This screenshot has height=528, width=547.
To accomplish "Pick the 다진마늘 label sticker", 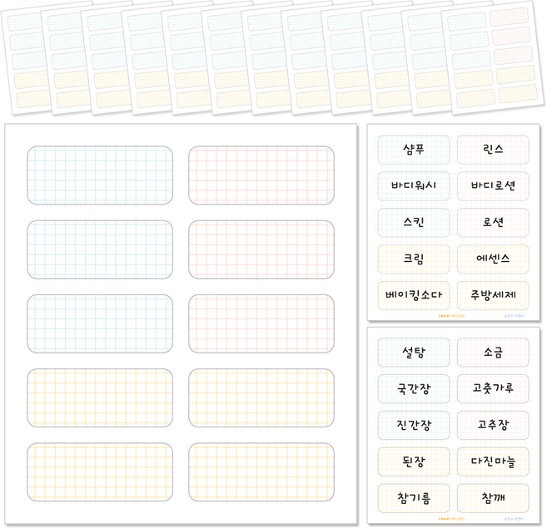I will tap(493, 461).
